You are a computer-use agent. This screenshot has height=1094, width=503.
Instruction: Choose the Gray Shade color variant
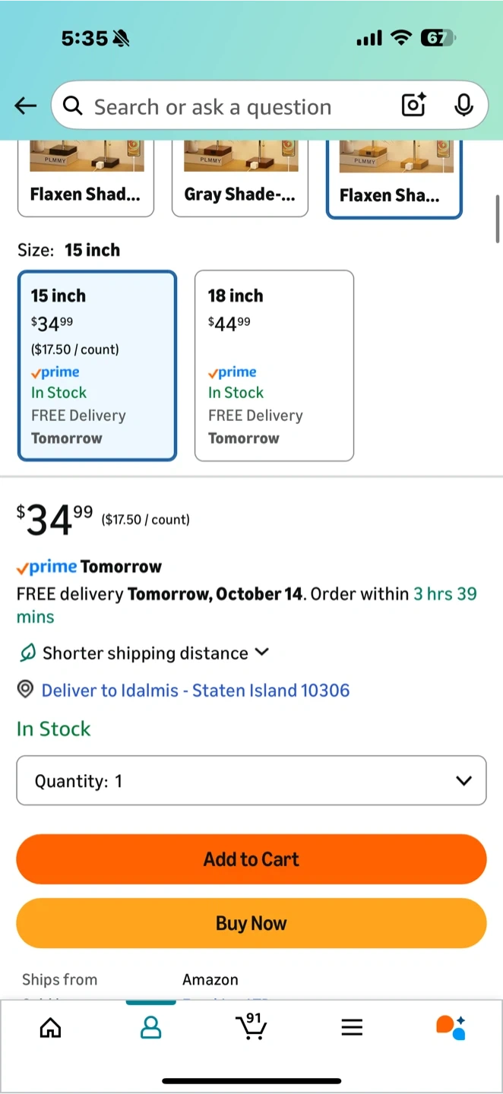point(240,180)
